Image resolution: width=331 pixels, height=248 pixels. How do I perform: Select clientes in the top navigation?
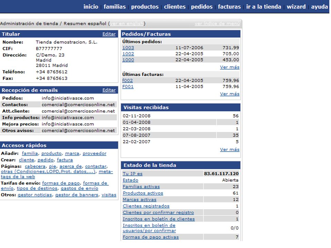175,7
